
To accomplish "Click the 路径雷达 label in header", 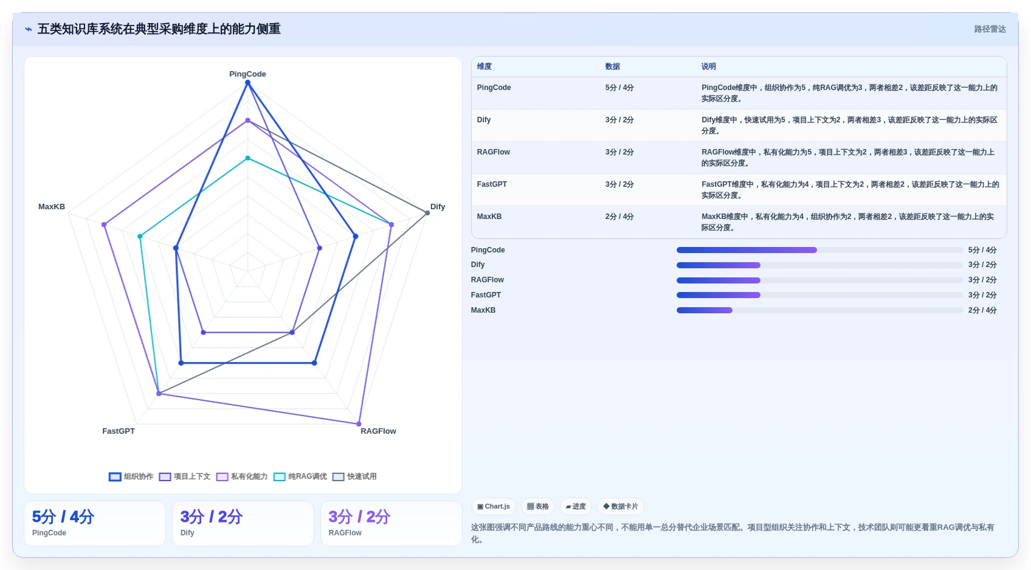I will pyautogui.click(x=990, y=29).
